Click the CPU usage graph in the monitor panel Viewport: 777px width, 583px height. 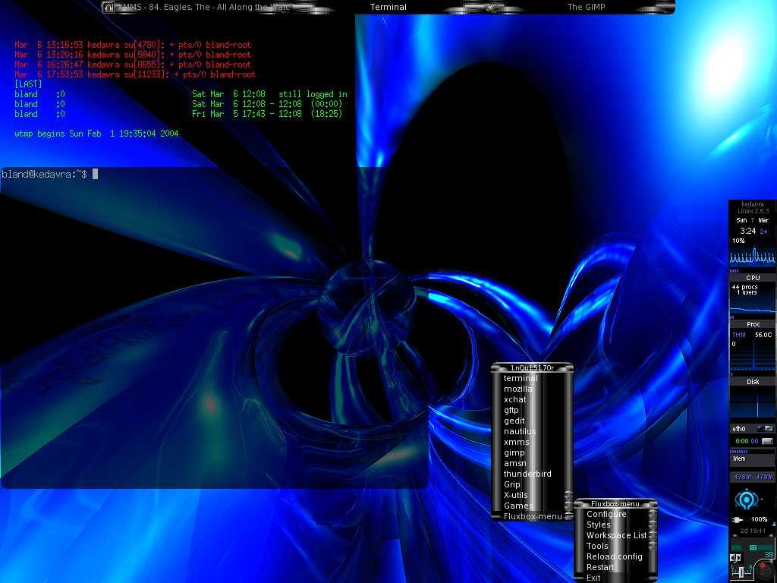753,257
